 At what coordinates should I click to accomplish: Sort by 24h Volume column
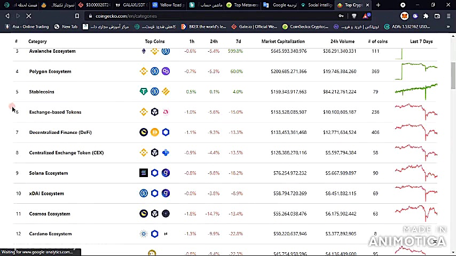tap(342, 41)
